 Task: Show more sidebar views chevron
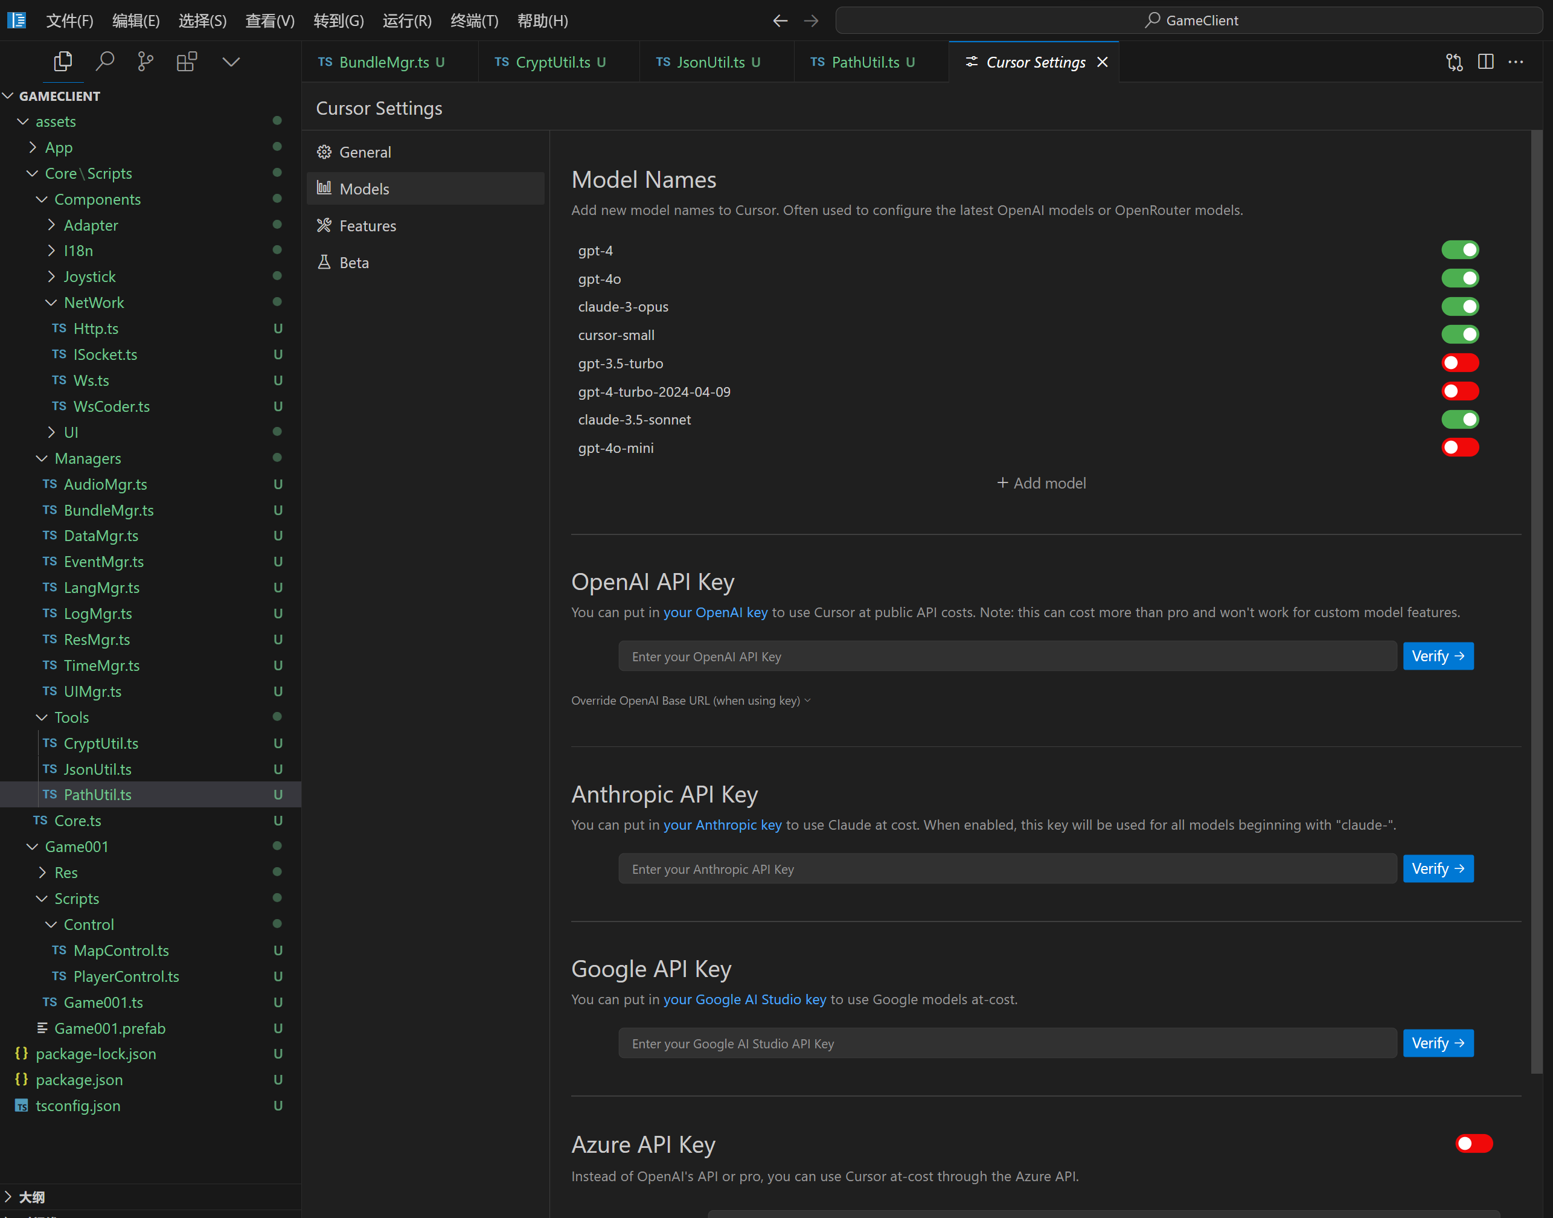pos(231,62)
